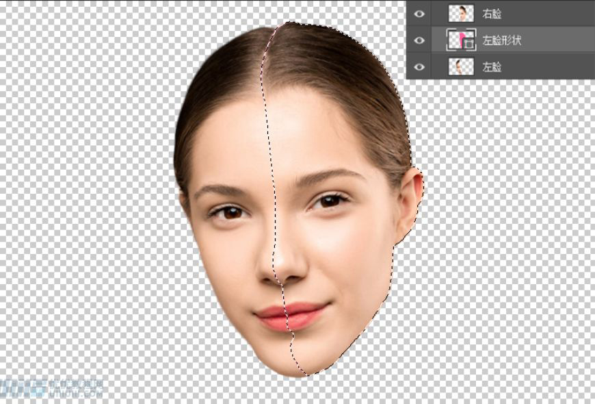This screenshot has height=404, width=595.
Task: Select the 左脸形状 layer thumbnail
Action: [x=460, y=40]
